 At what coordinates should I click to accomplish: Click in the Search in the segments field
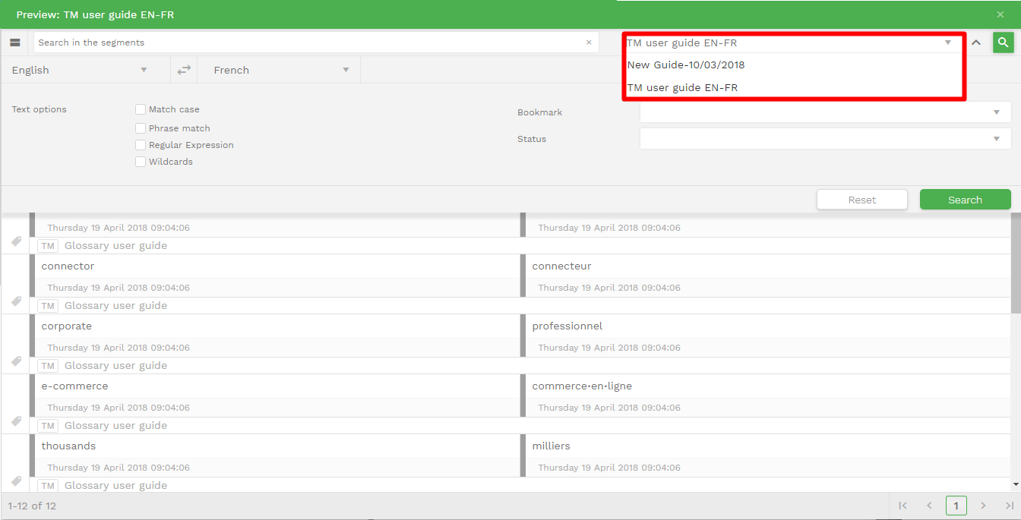coord(308,43)
